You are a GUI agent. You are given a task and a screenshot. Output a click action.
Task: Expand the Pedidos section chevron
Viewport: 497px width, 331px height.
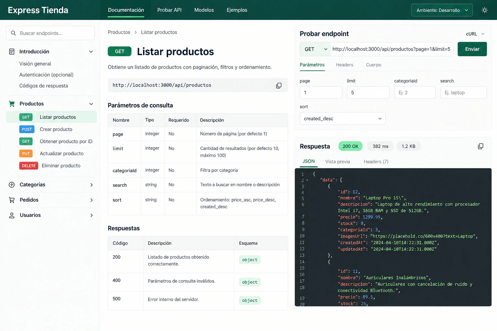91,200
